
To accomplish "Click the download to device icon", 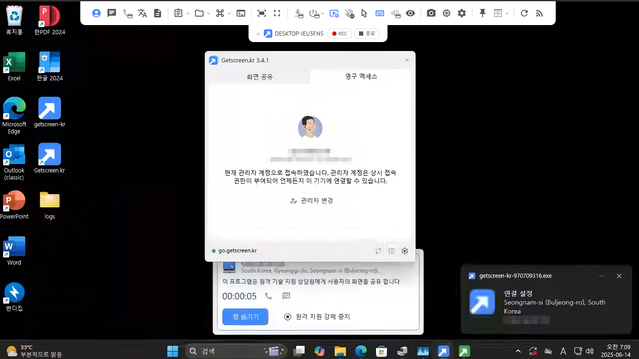I will coord(299,14).
